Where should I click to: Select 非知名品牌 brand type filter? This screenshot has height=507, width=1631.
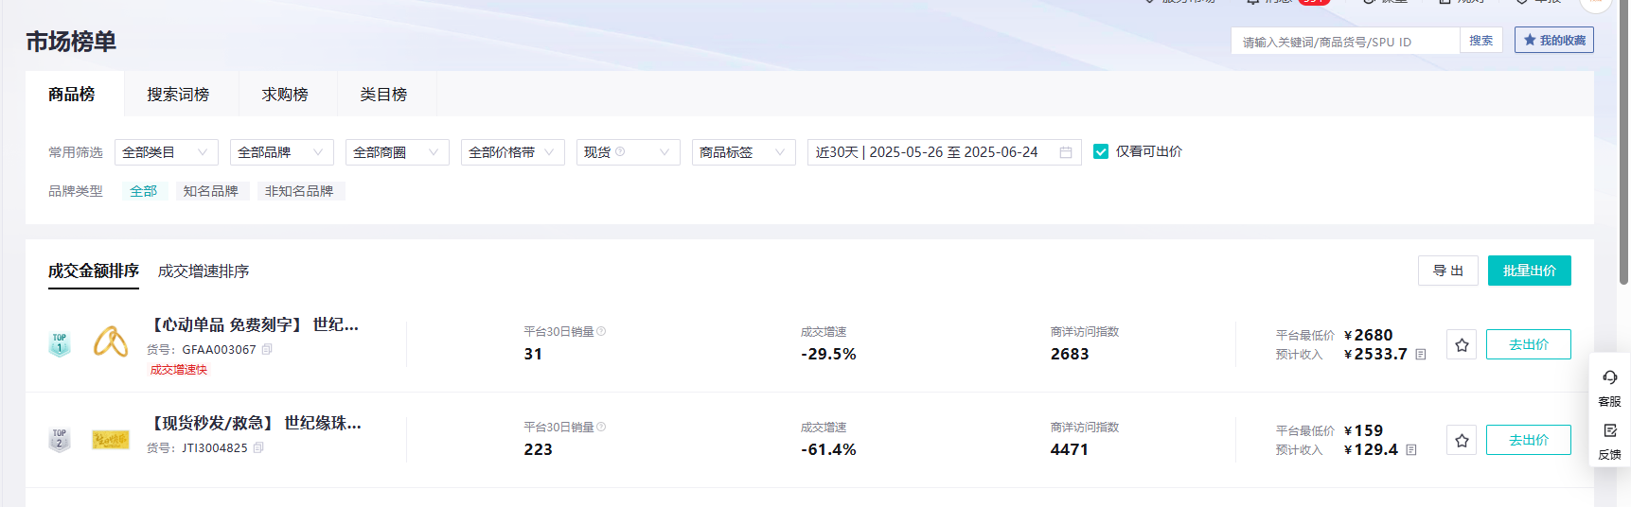click(x=299, y=191)
